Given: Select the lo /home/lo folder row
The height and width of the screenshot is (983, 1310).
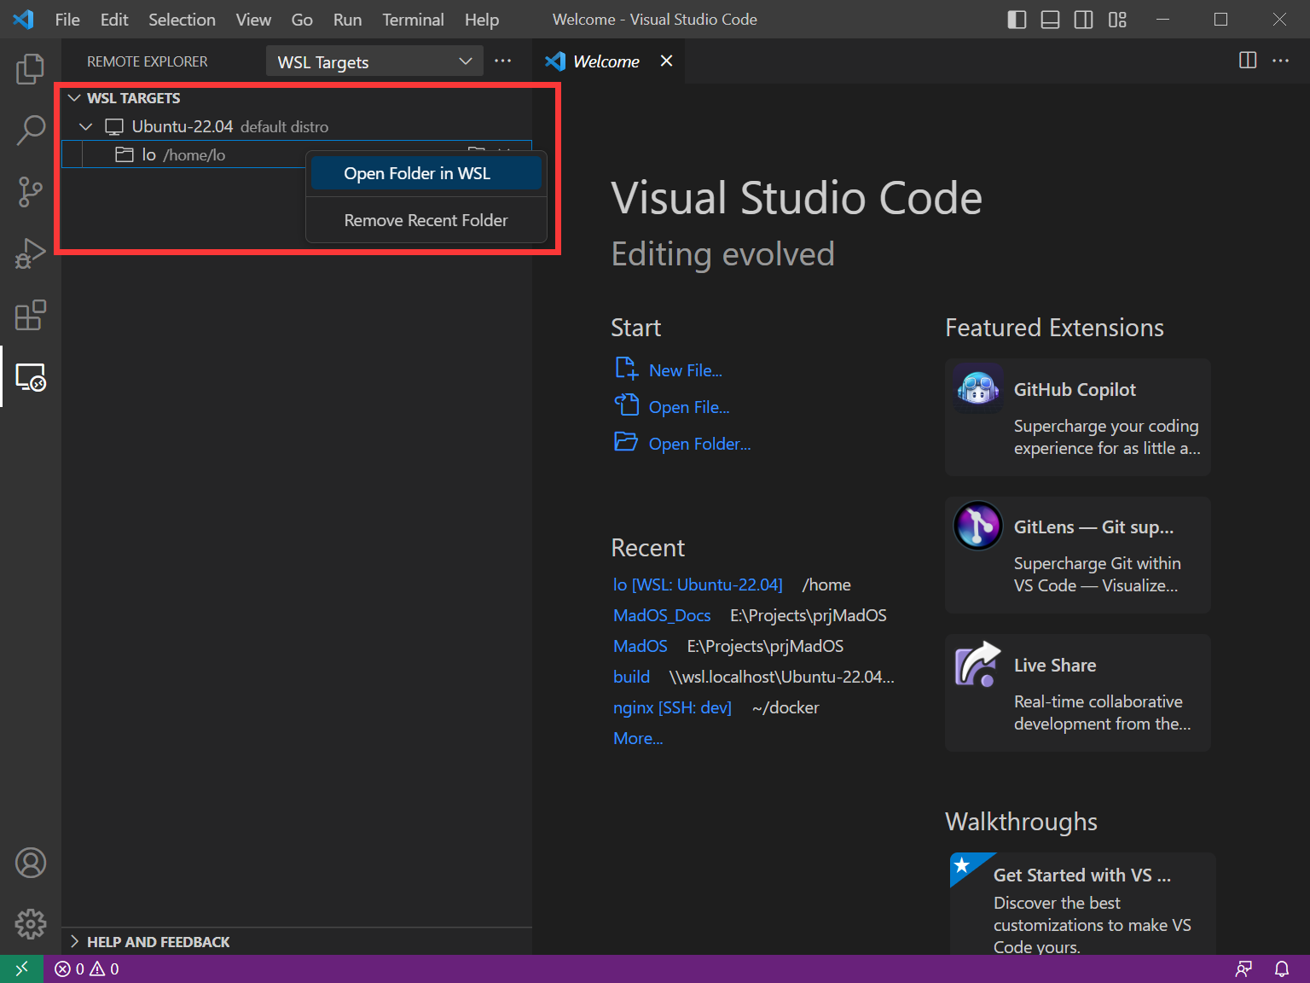Looking at the screenshot, I should 297,154.
